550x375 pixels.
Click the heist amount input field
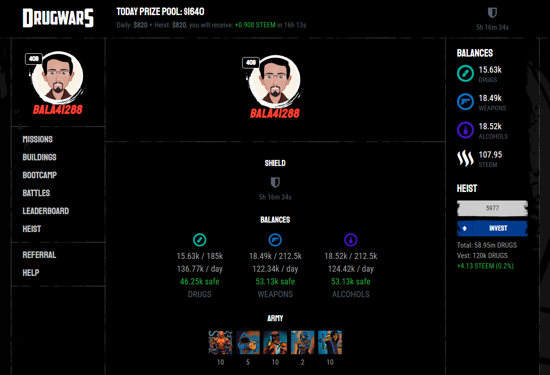tap(492, 208)
